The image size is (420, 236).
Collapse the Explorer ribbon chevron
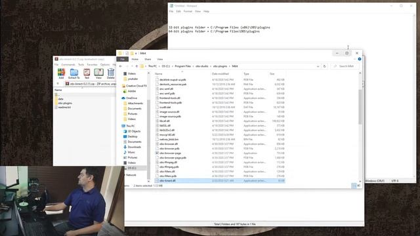click(355, 59)
